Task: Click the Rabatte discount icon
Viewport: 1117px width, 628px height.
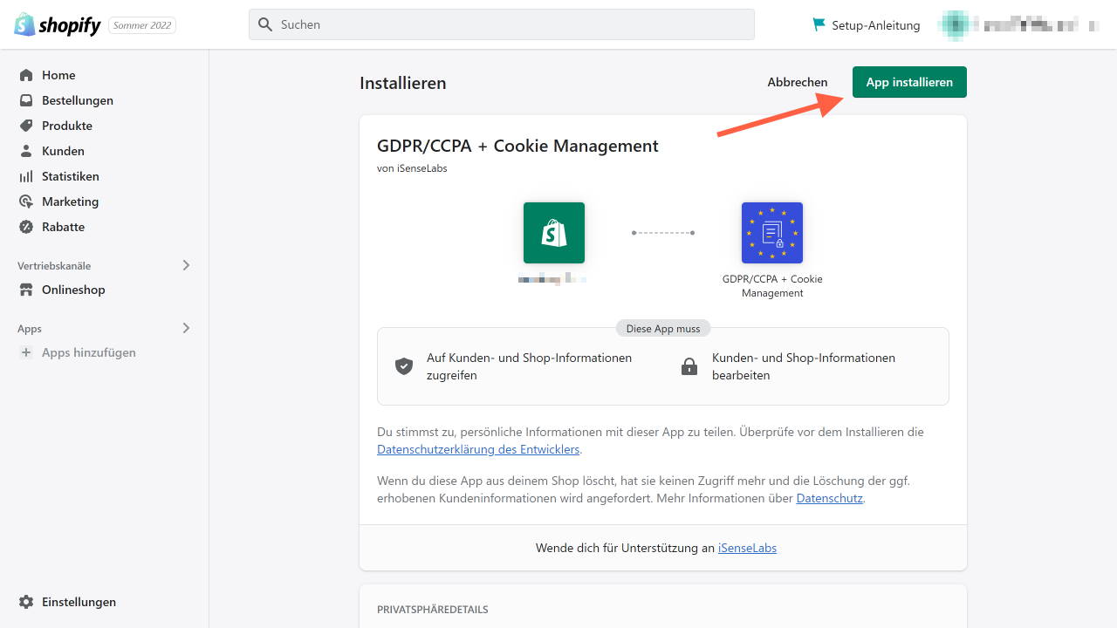Action: (26, 227)
